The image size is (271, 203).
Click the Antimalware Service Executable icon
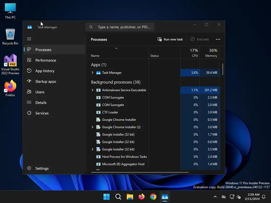point(98,90)
